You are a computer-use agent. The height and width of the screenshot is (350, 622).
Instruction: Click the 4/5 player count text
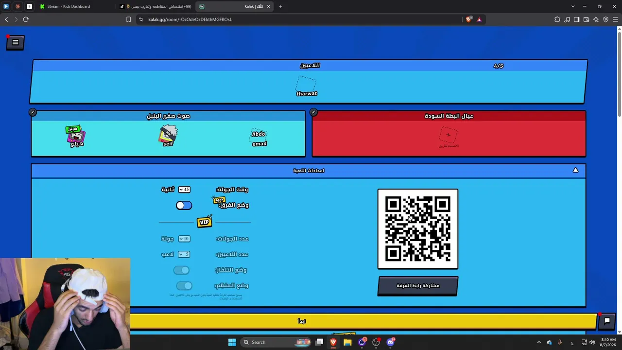[x=499, y=66]
